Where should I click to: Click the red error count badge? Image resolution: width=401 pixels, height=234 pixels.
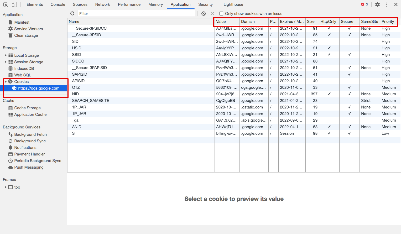click(364, 4)
